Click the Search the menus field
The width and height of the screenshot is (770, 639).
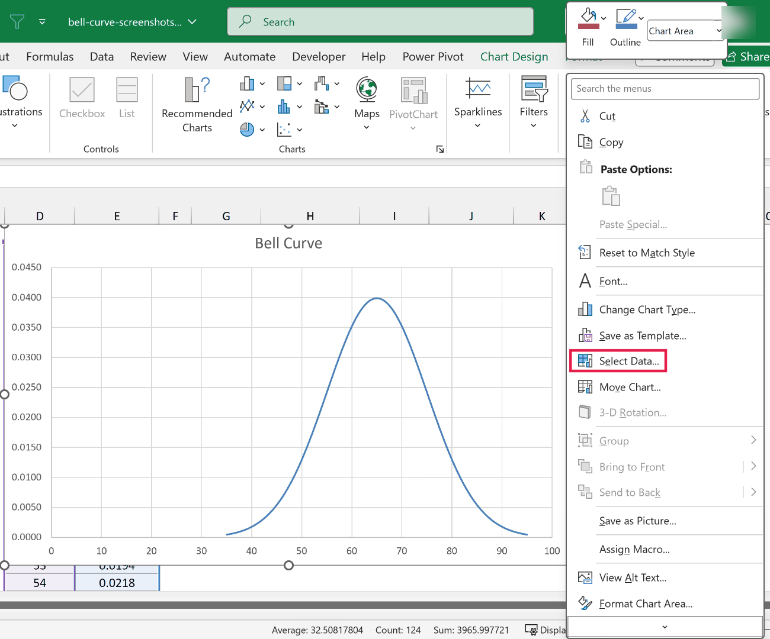coord(665,89)
